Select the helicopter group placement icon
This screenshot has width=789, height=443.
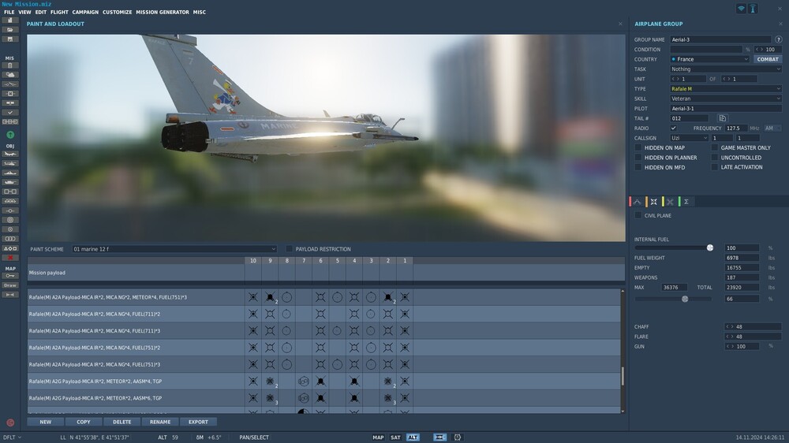(x=10, y=163)
